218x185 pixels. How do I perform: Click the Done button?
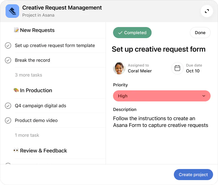pos(200,33)
